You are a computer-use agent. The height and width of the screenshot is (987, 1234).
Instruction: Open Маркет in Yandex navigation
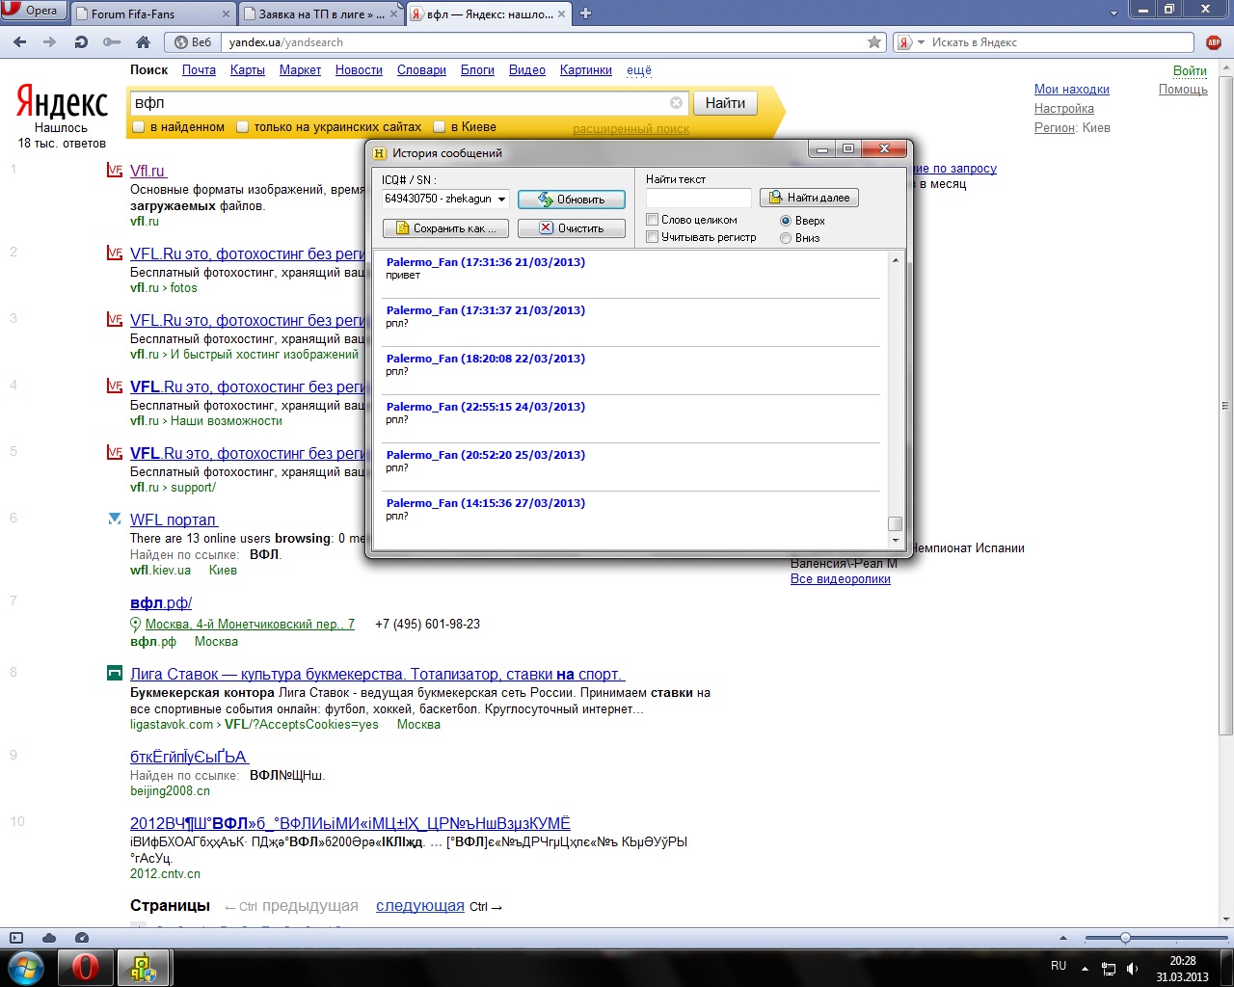pyautogui.click(x=300, y=70)
